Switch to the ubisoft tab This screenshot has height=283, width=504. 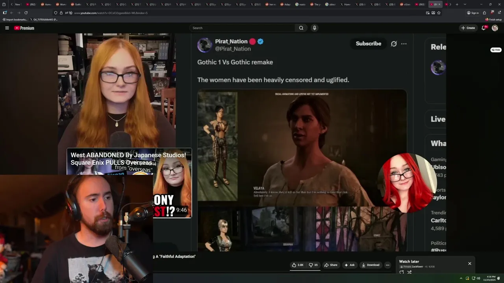(331, 4)
